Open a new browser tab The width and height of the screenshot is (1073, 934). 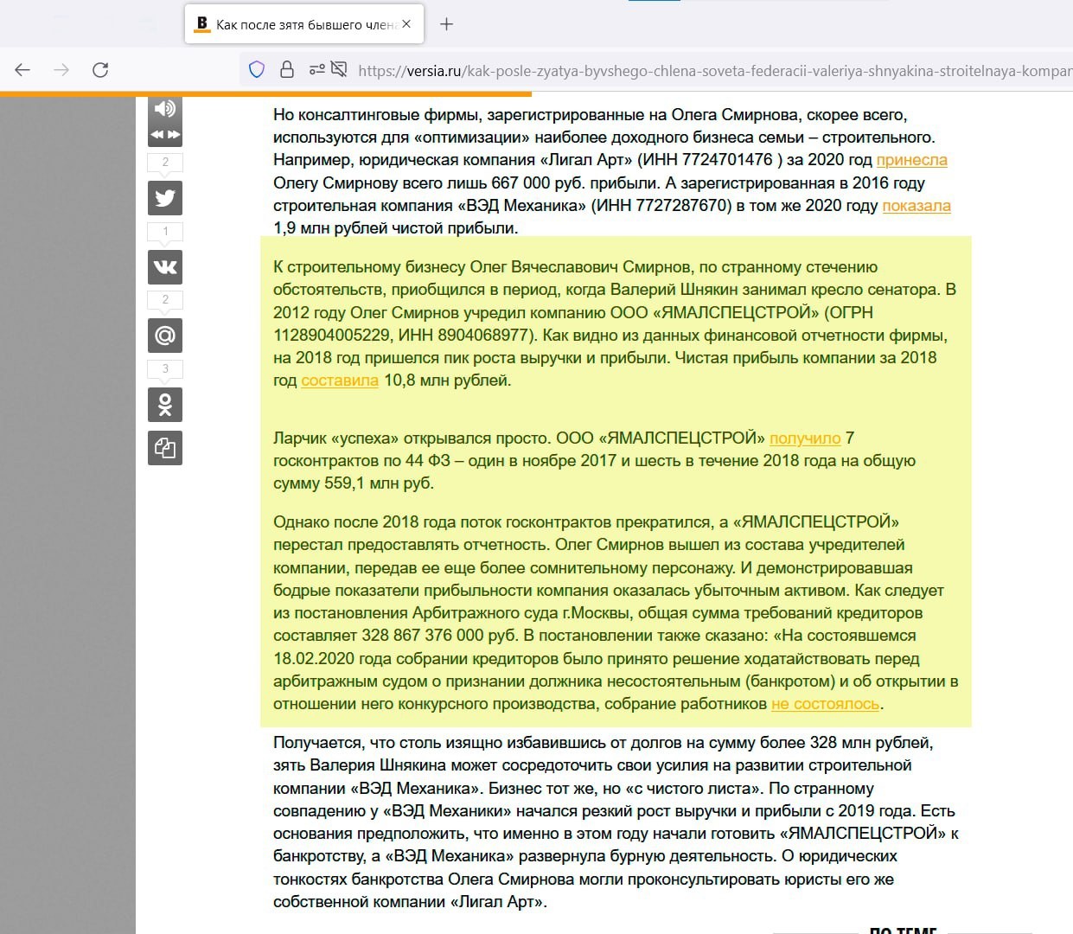pyautogui.click(x=446, y=24)
